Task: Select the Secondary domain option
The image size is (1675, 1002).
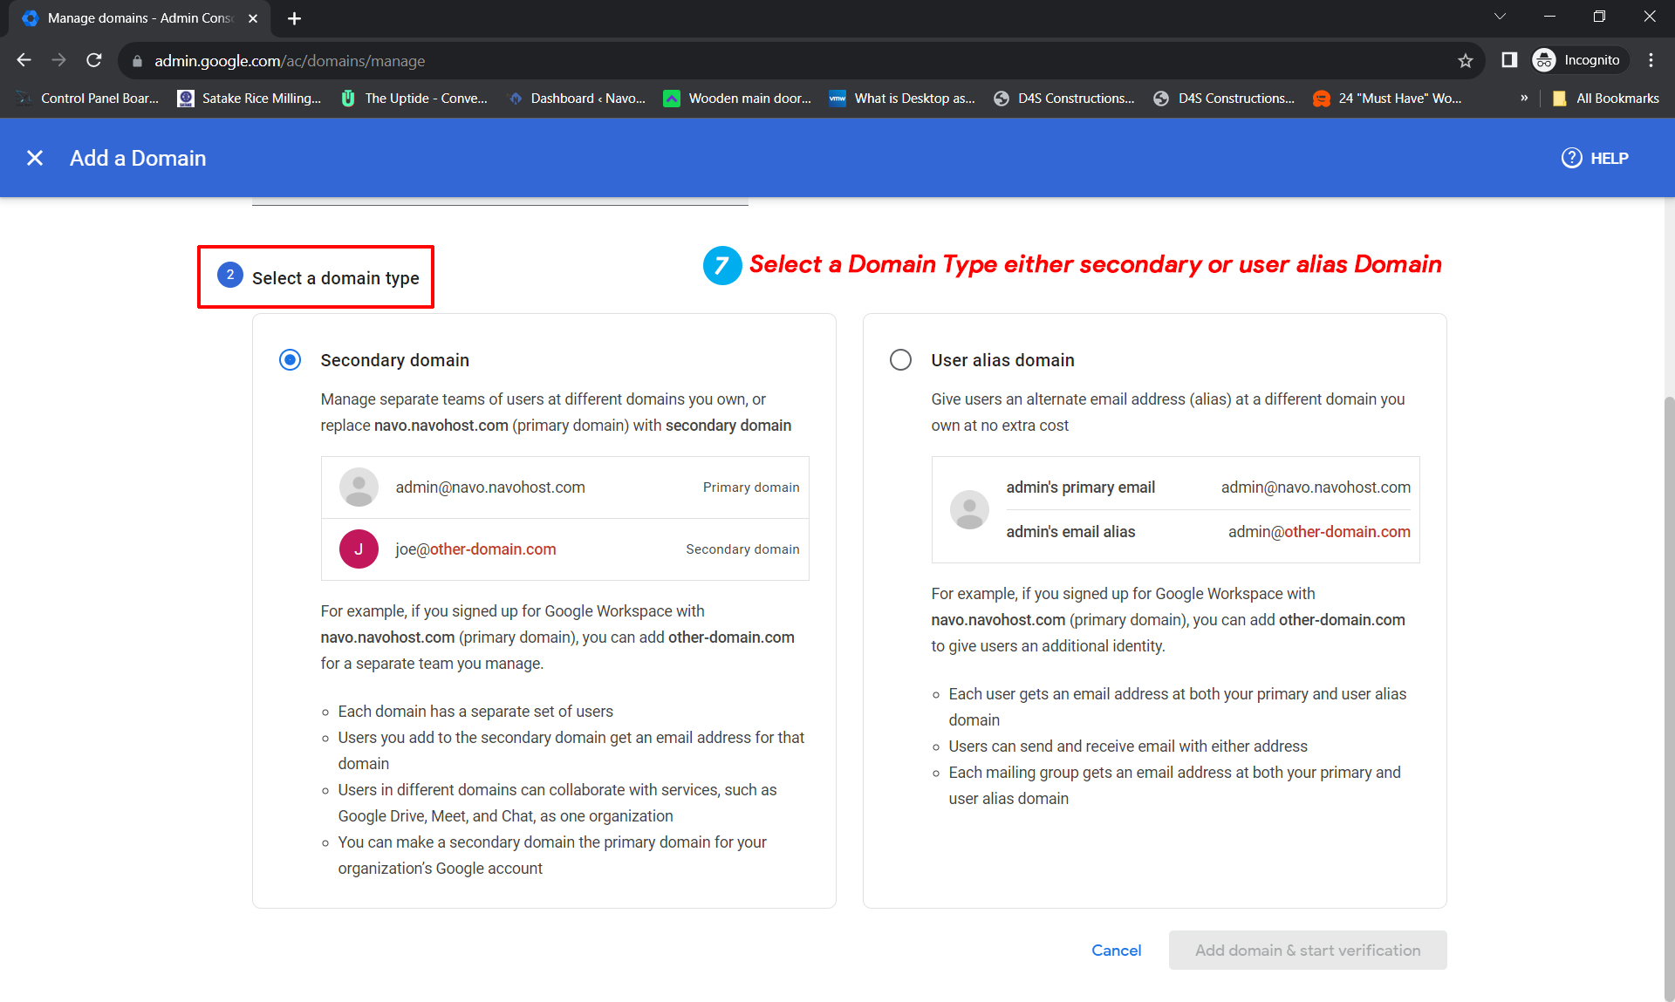Action: [289, 359]
